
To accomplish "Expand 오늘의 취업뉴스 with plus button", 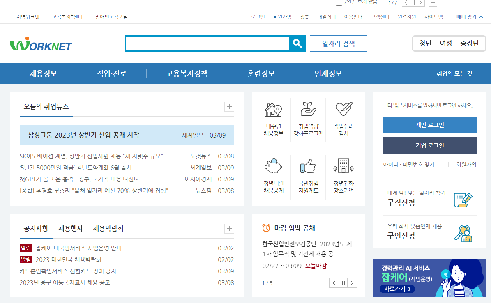I will point(229,107).
